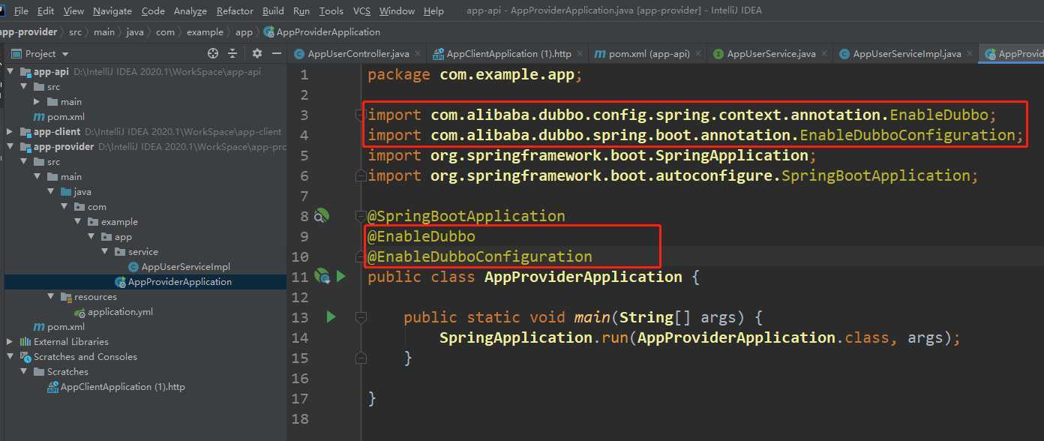The width and height of the screenshot is (1044, 441).
Task: Click the @EnableDubbo annotation on line 9
Action: (421, 236)
